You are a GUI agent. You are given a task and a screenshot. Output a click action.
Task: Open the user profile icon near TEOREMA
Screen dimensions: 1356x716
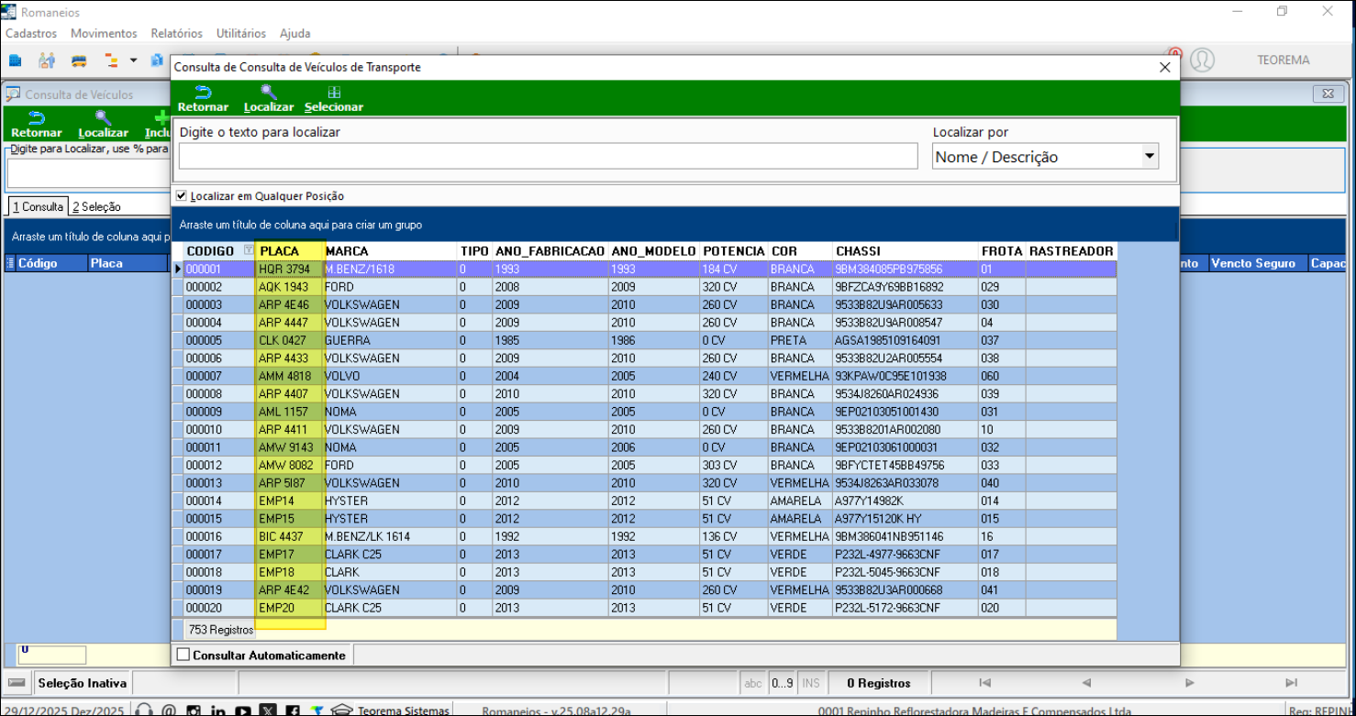click(1202, 61)
